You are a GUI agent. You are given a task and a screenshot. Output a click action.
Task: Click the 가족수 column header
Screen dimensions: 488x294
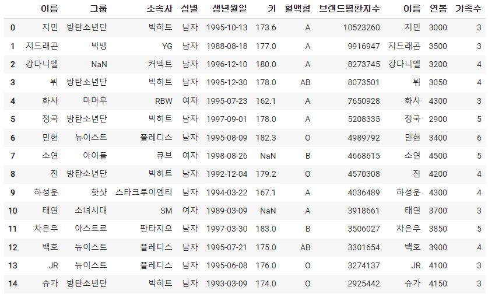[468, 8]
